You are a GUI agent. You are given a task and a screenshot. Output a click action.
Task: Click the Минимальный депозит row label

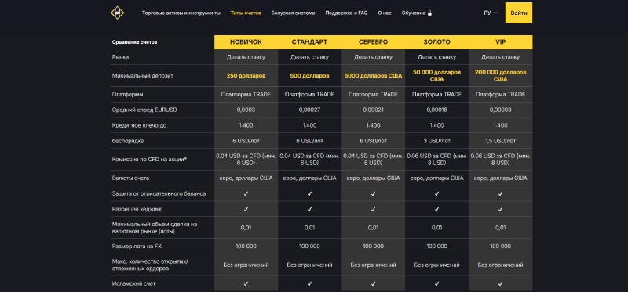[143, 75]
